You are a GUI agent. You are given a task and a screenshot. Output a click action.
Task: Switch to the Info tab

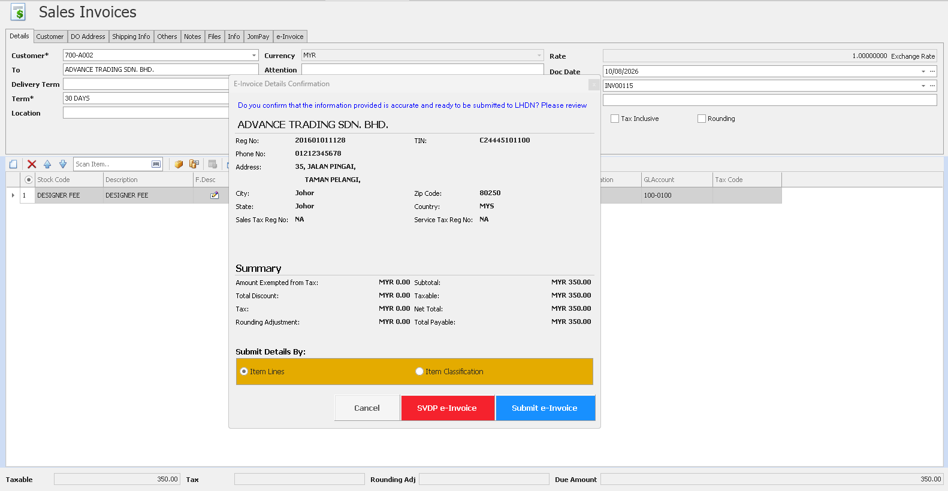click(234, 37)
